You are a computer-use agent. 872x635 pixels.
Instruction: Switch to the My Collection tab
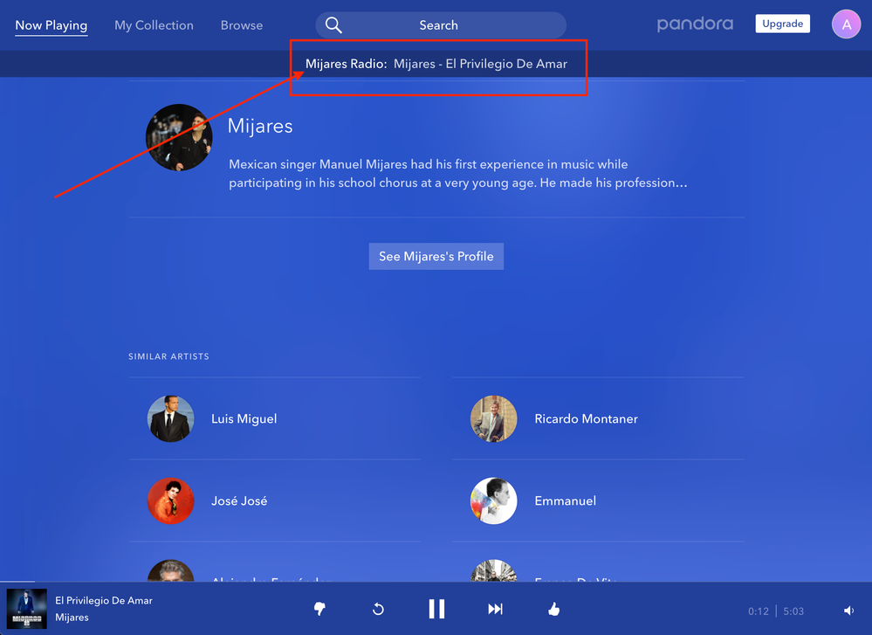coord(154,25)
